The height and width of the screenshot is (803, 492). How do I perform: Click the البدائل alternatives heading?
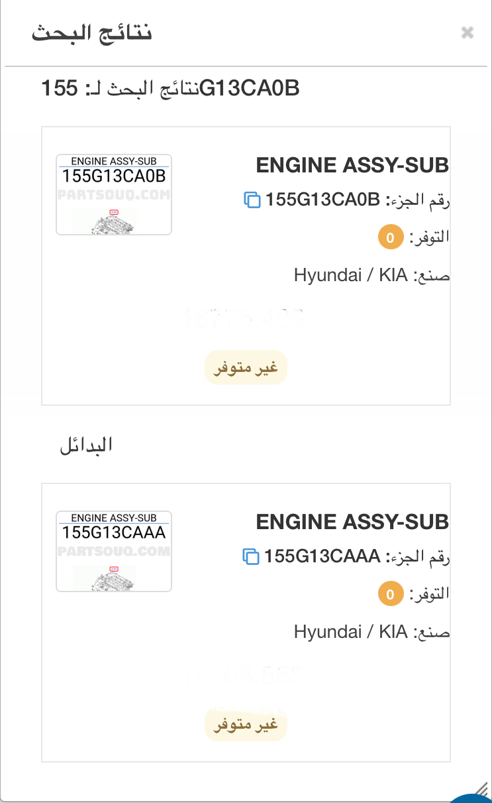86,446
